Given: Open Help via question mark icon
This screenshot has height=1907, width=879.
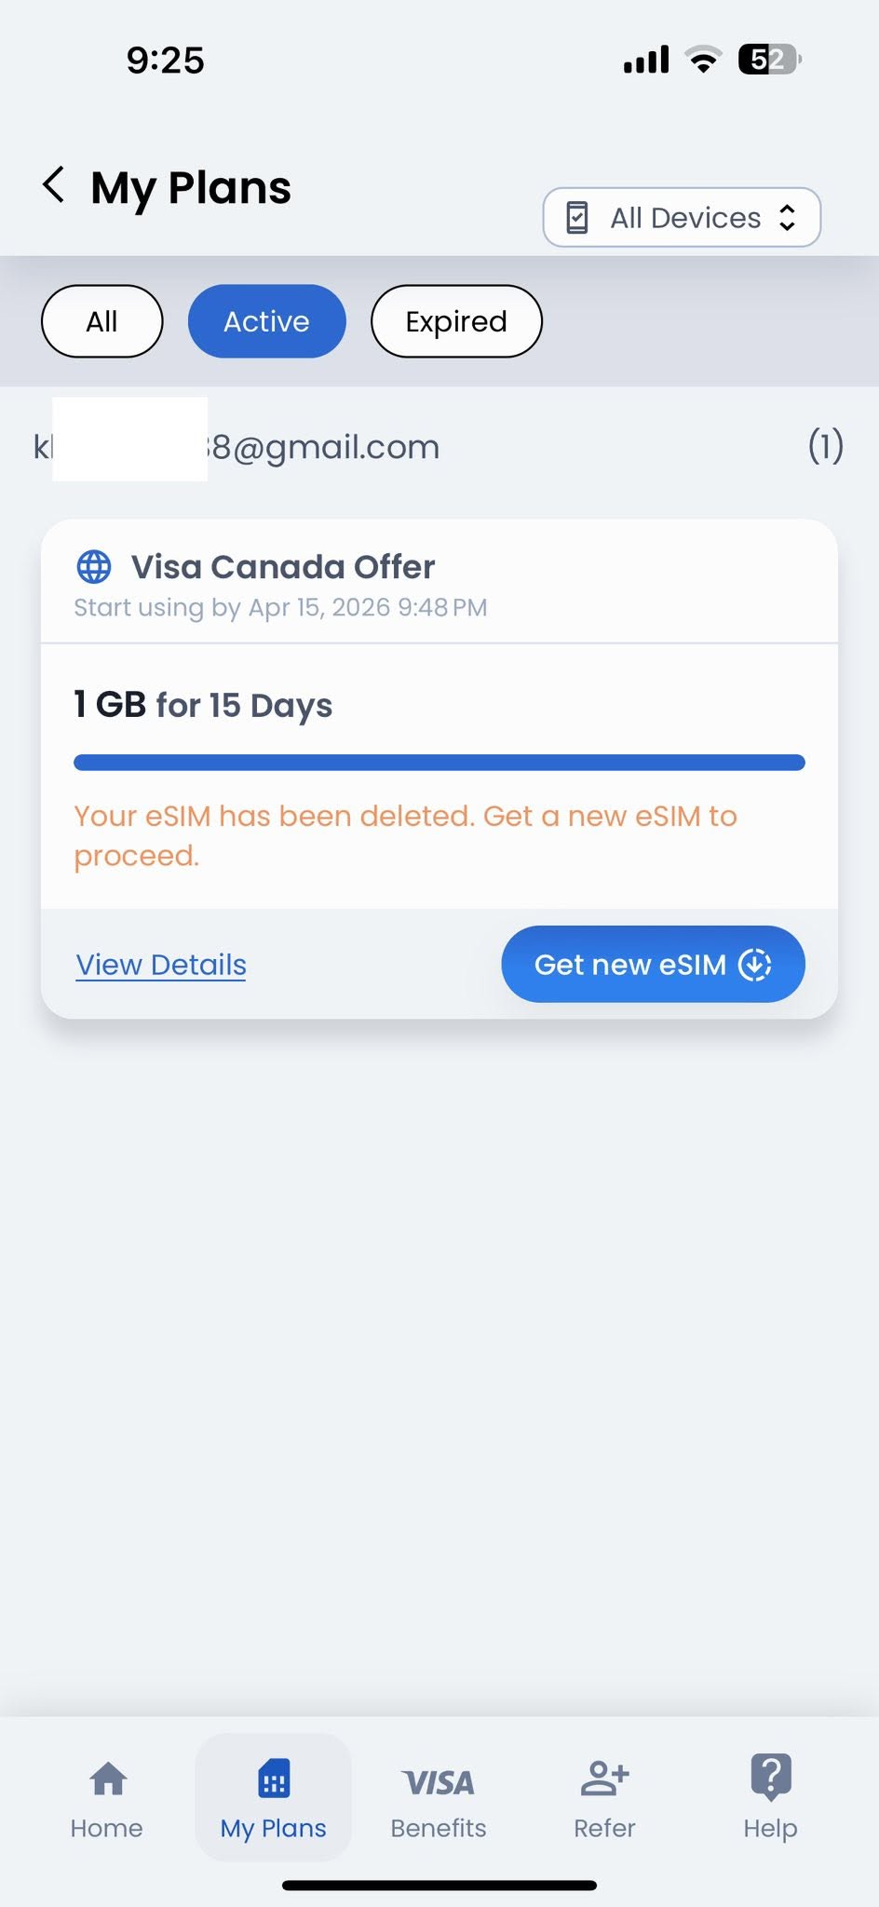Looking at the screenshot, I should [x=771, y=1777].
